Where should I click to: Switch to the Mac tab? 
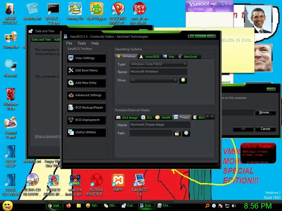pos(169,57)
